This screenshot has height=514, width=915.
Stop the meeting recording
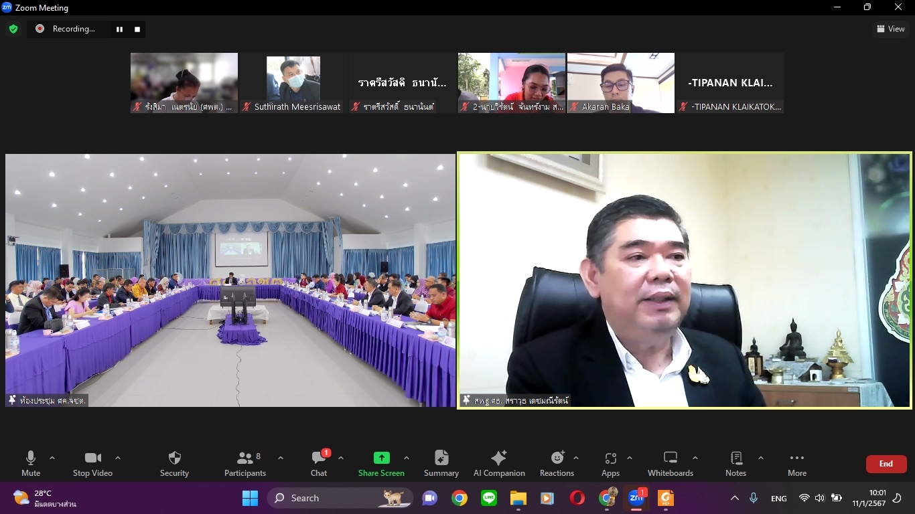(137, 29)
